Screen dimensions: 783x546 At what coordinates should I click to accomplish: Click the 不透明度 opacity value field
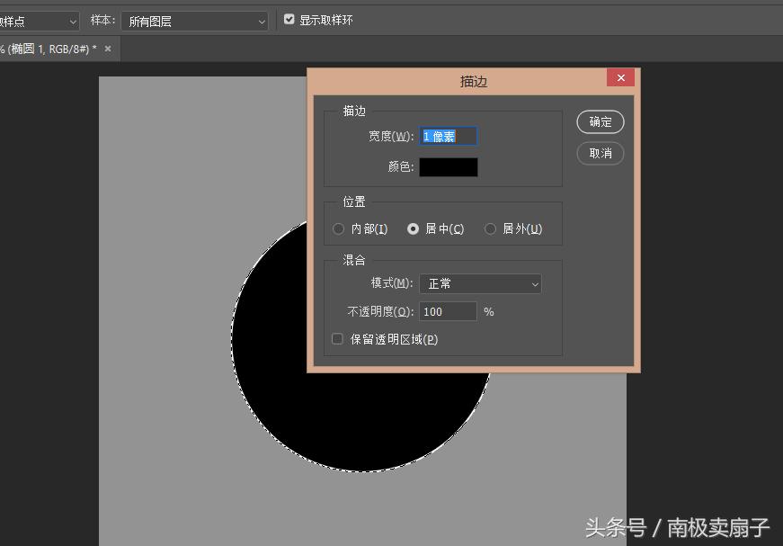(448, 311)
